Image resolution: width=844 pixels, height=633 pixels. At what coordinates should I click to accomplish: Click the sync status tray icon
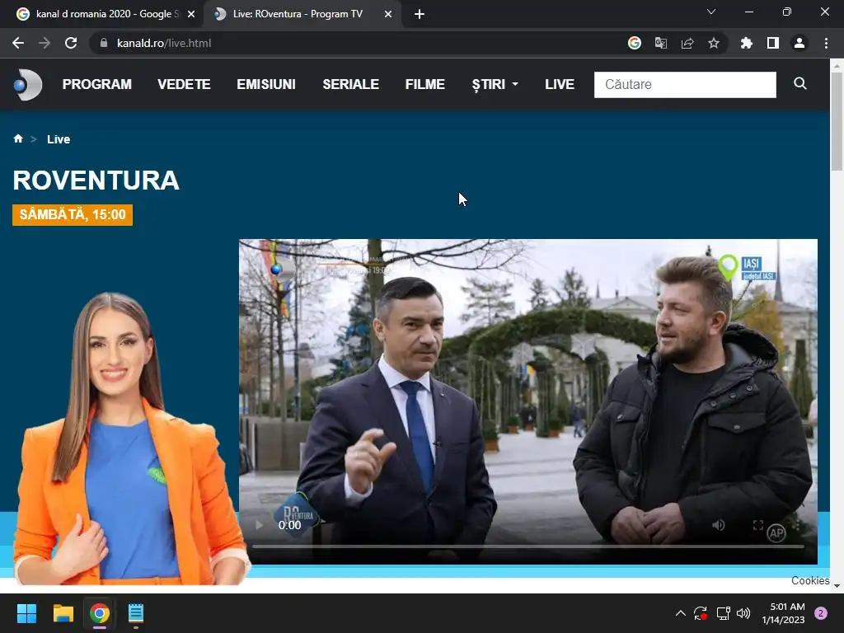[701, 613]
